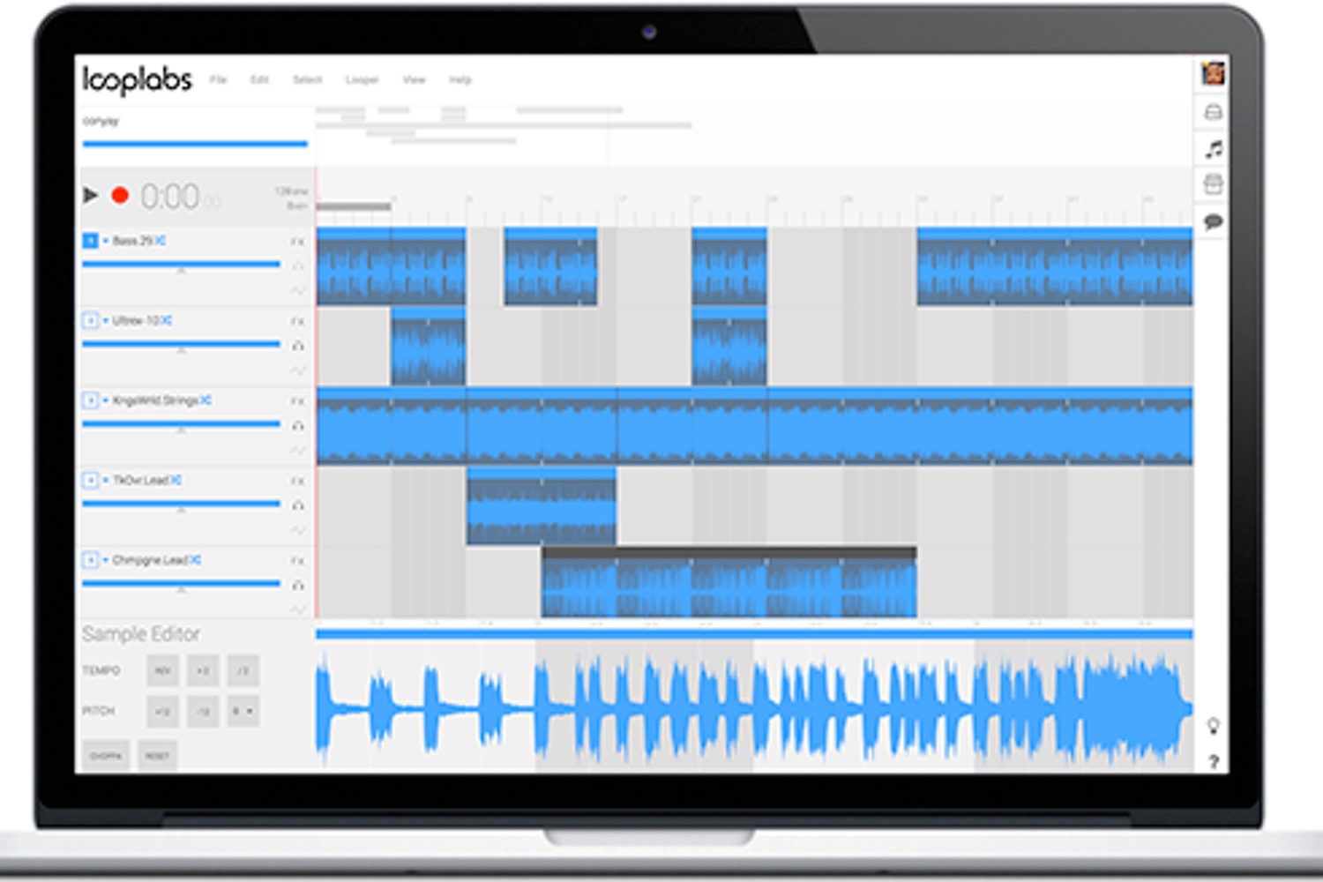
Task: Click the red record button
Action: (122, 197)
